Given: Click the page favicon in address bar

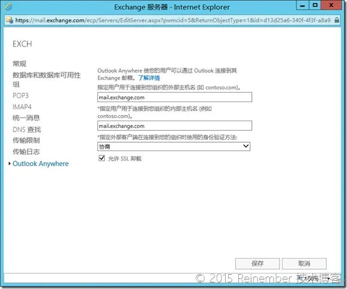Looking at the screenshot, I should point(10,20).
